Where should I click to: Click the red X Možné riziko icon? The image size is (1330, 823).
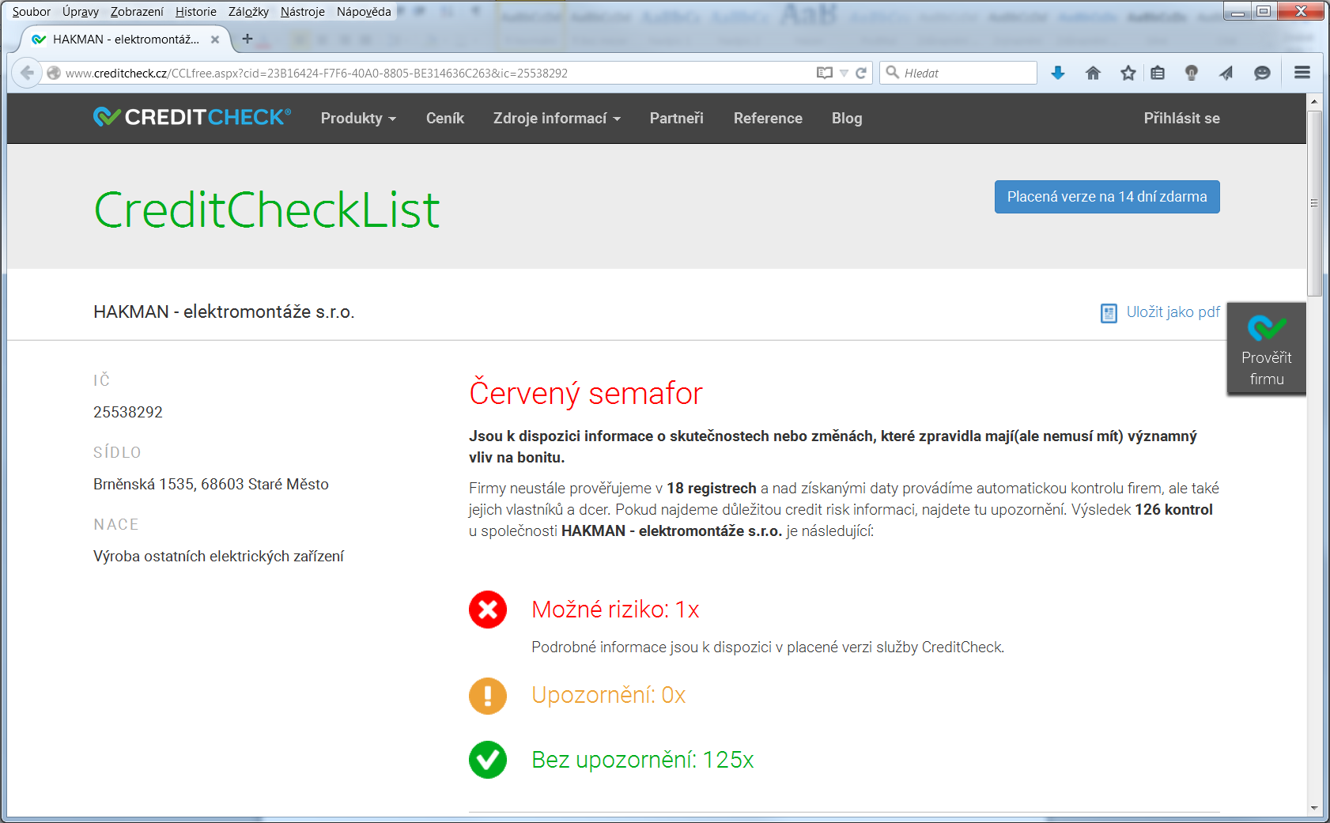[x=488, y=610]
